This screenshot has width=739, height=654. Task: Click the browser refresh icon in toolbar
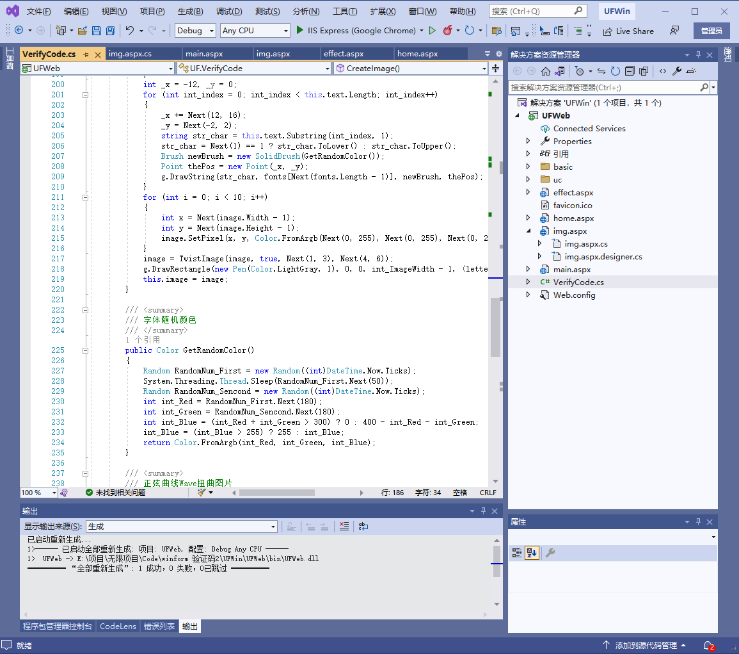[470, 30]
